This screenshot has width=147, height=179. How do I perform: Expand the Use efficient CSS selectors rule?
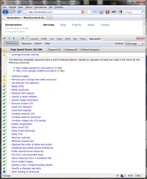10,83
